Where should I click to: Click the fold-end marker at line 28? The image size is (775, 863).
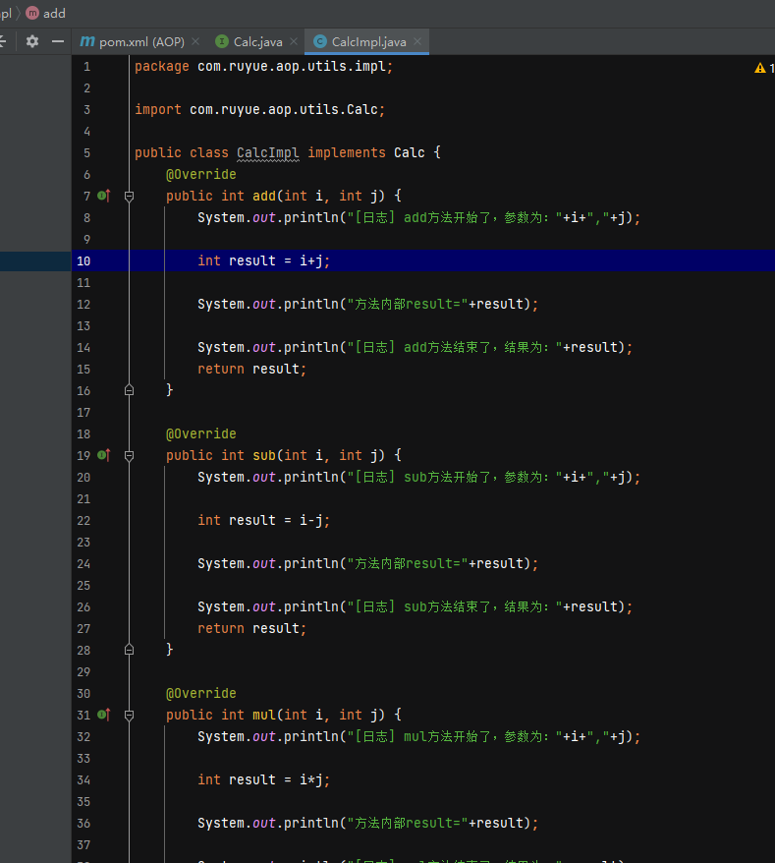click(x=129, y=650)
